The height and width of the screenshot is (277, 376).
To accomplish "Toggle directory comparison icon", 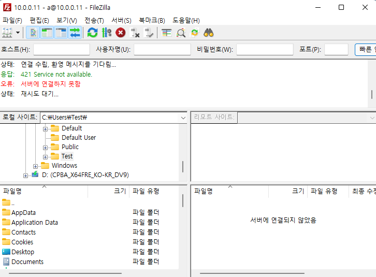I will tap(181, 33).
